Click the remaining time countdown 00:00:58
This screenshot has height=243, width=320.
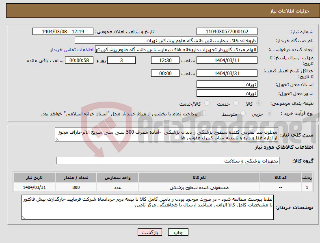pos(79,60)
